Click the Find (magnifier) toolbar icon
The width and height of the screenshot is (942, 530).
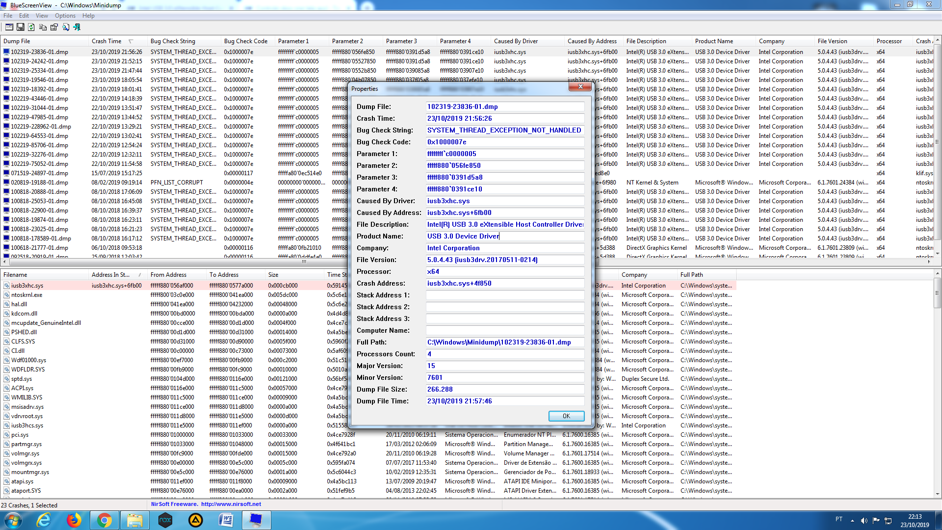point(66,27)
